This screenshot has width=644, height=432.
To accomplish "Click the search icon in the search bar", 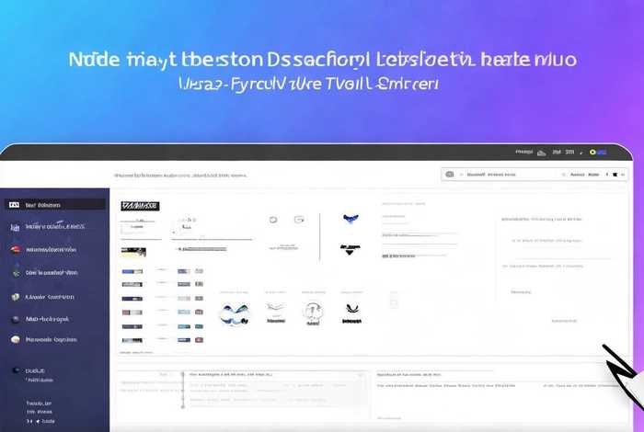I will (x=449, y=174).
